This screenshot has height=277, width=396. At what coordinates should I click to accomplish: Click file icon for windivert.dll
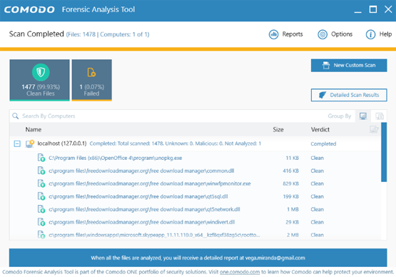click(x=41, y=222)
